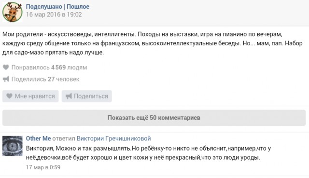
Task: Click the Поделиться share button
Action: click(x=87, y=96)
